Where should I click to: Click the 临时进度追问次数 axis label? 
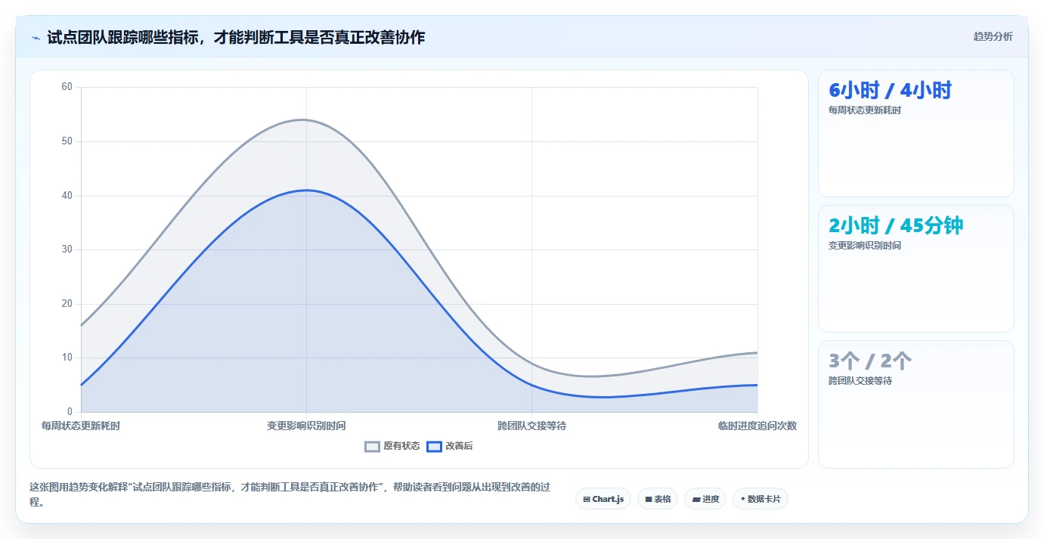coord(757,426)
